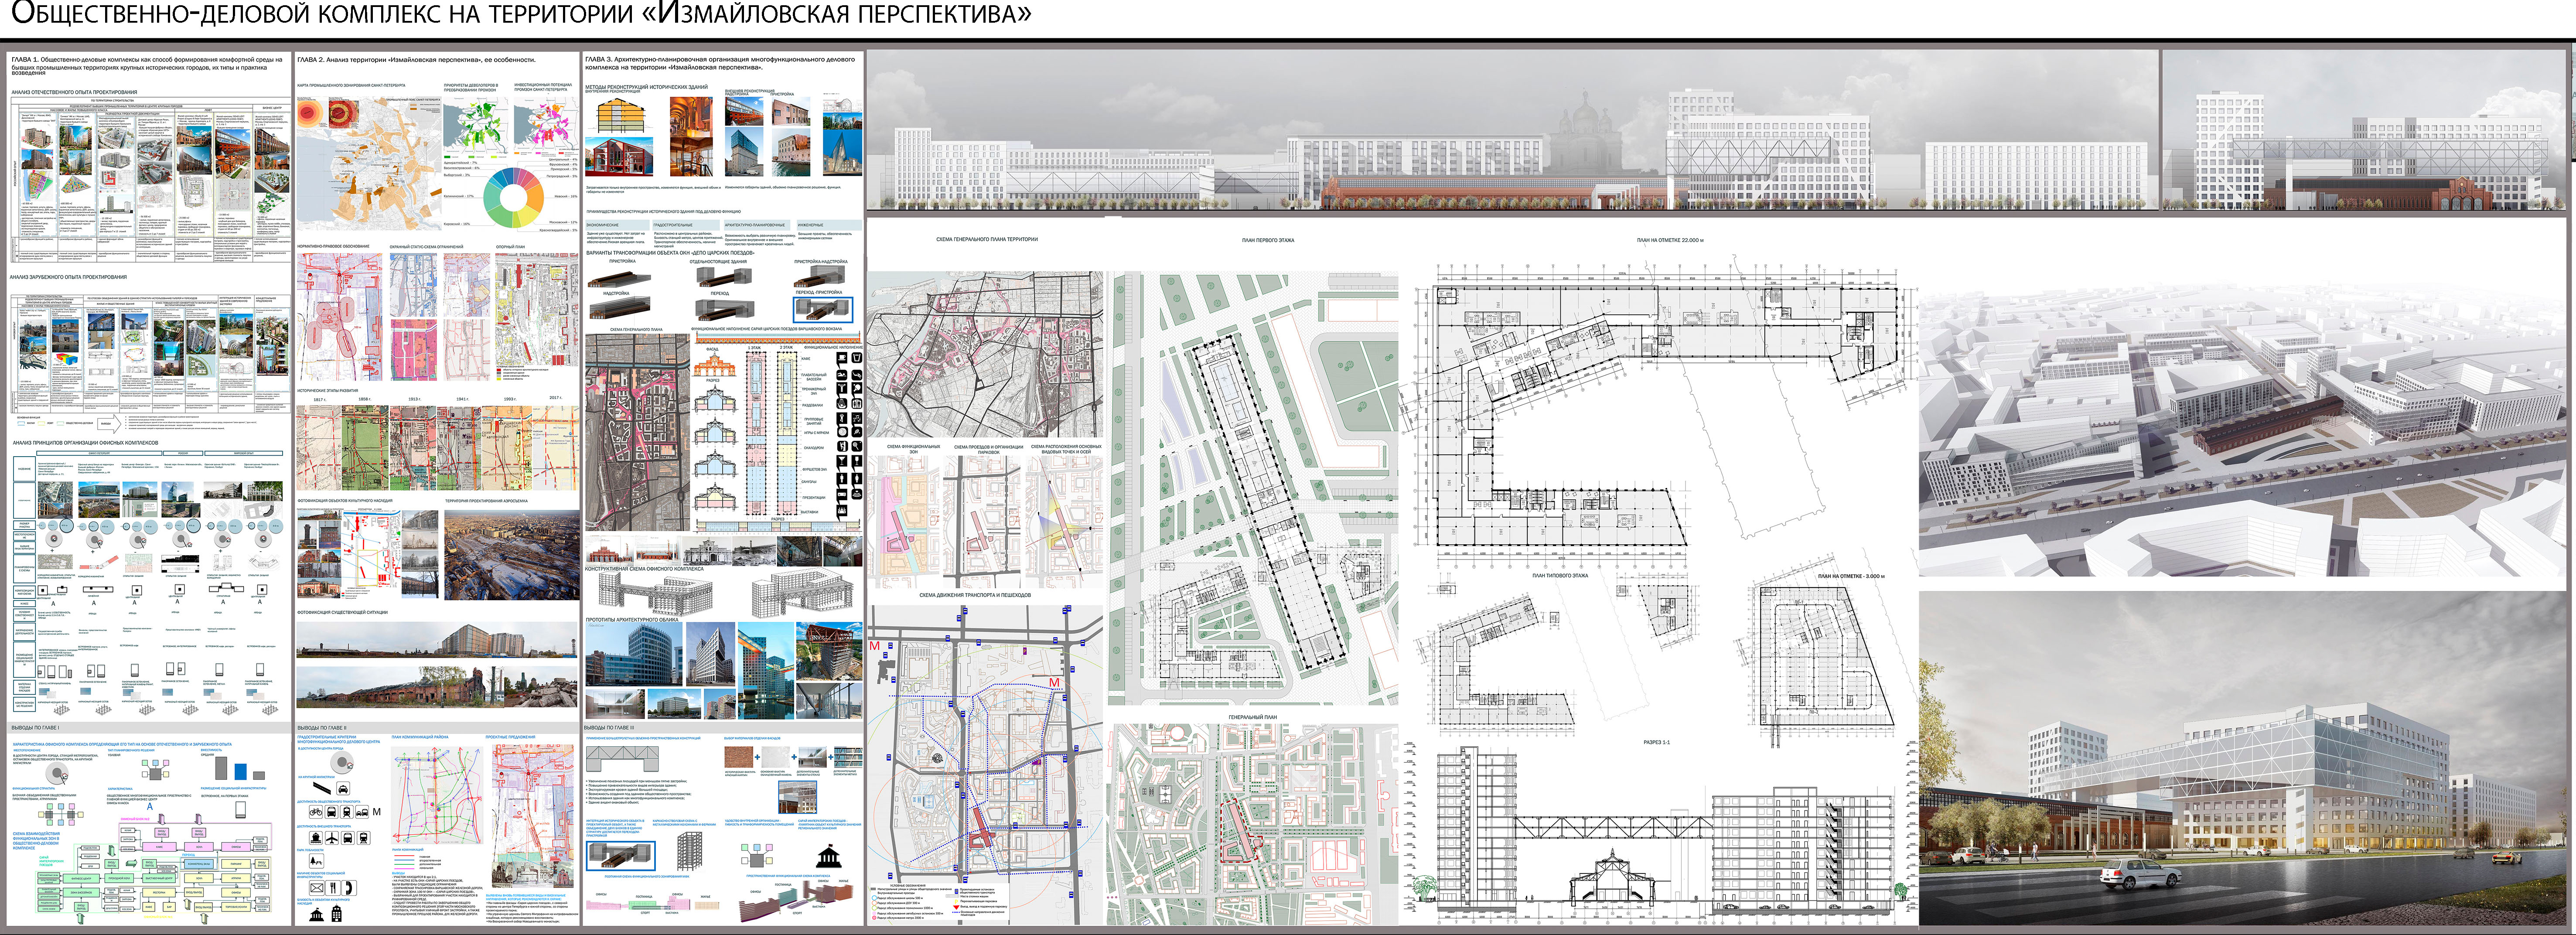
Task: Click label 'Анализ принципов организации офисных комплексов'
Action: (85, 443)
